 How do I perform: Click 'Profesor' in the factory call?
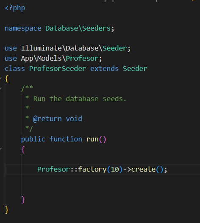point(54,169)
